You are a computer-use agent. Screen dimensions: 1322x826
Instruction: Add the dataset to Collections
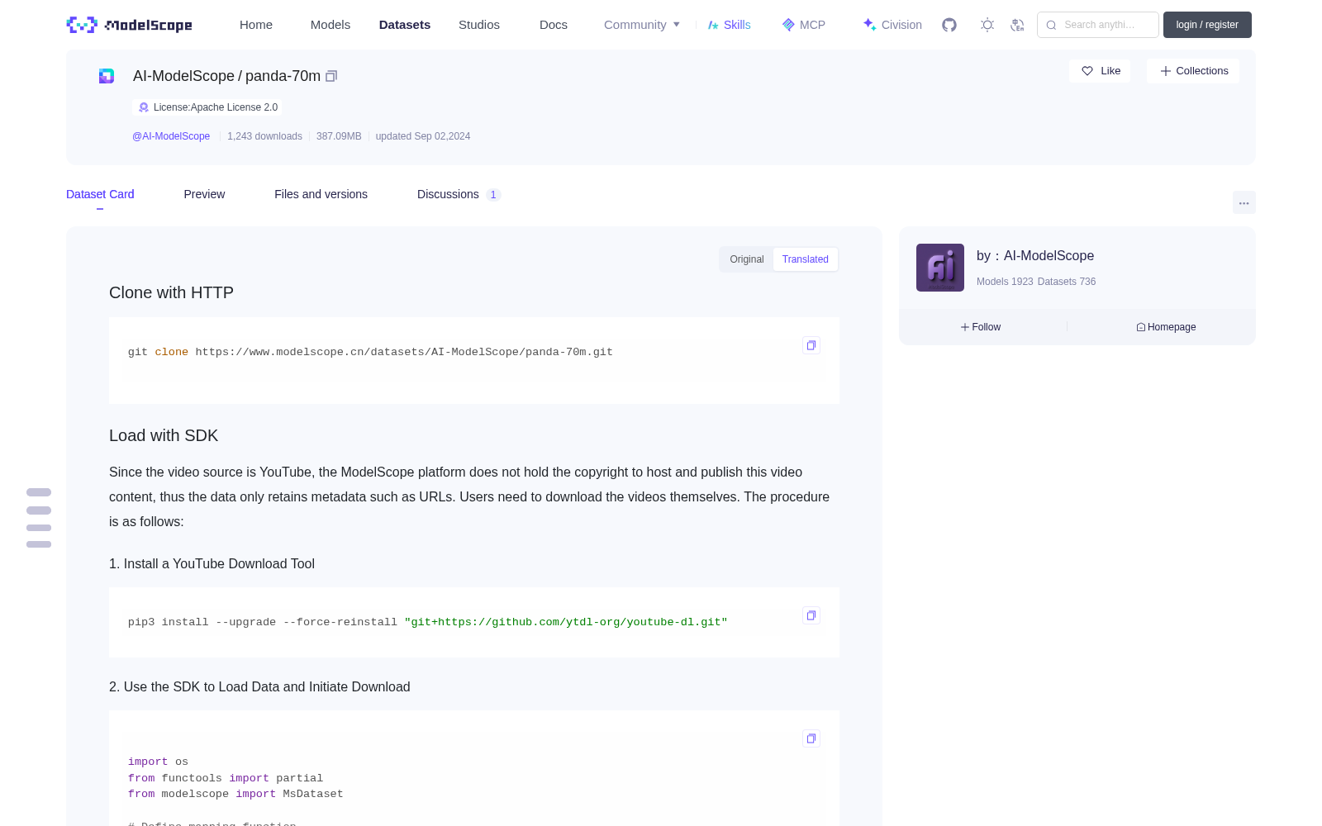click(x=1193, y=71)
